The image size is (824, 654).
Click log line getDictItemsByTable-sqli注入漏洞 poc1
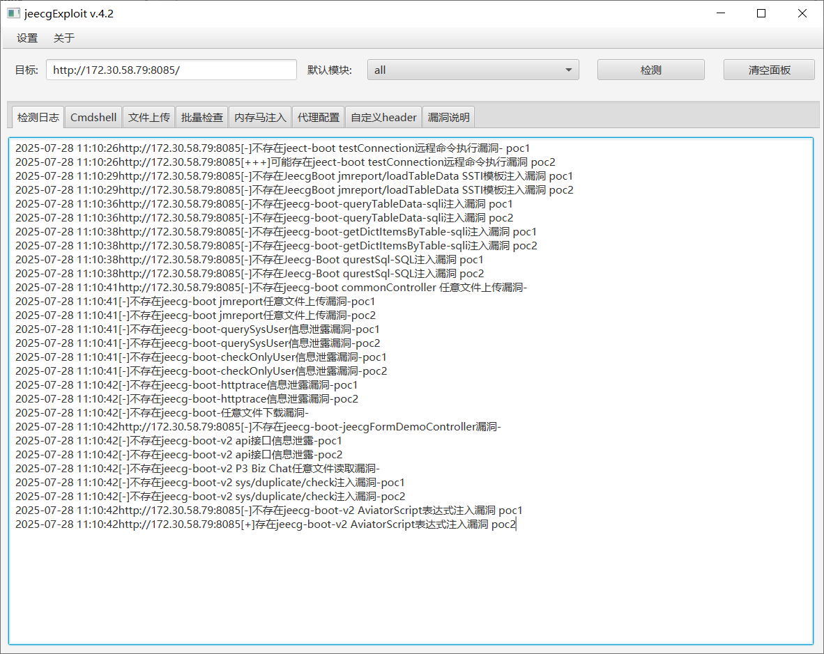[x=276, y=231]
